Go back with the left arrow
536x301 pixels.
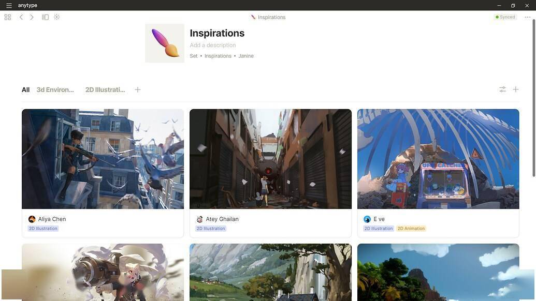point(21,17)
